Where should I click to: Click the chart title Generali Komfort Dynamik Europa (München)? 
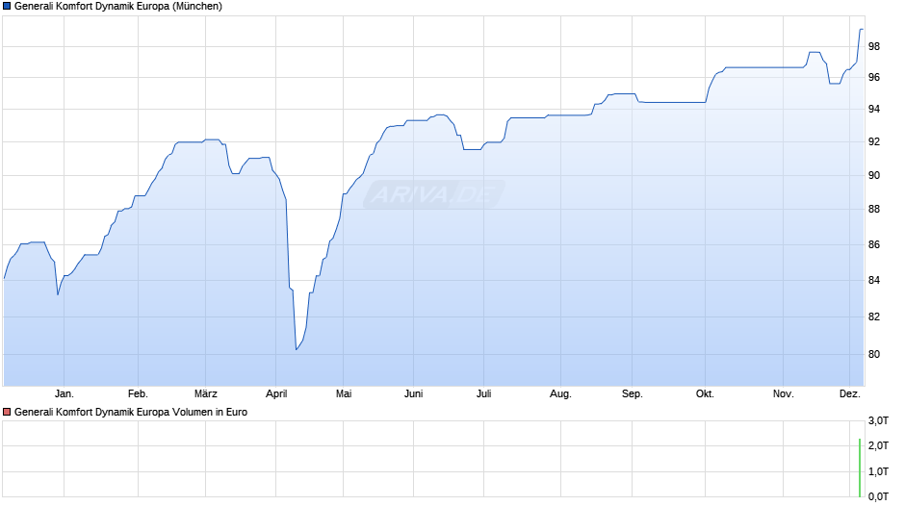118,7
